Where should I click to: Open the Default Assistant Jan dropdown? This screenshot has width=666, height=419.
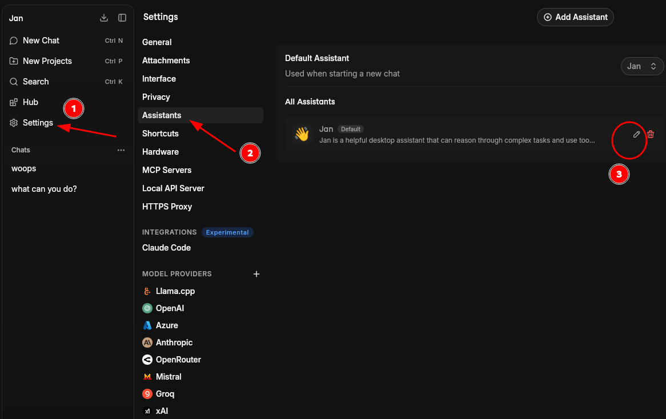642,66
